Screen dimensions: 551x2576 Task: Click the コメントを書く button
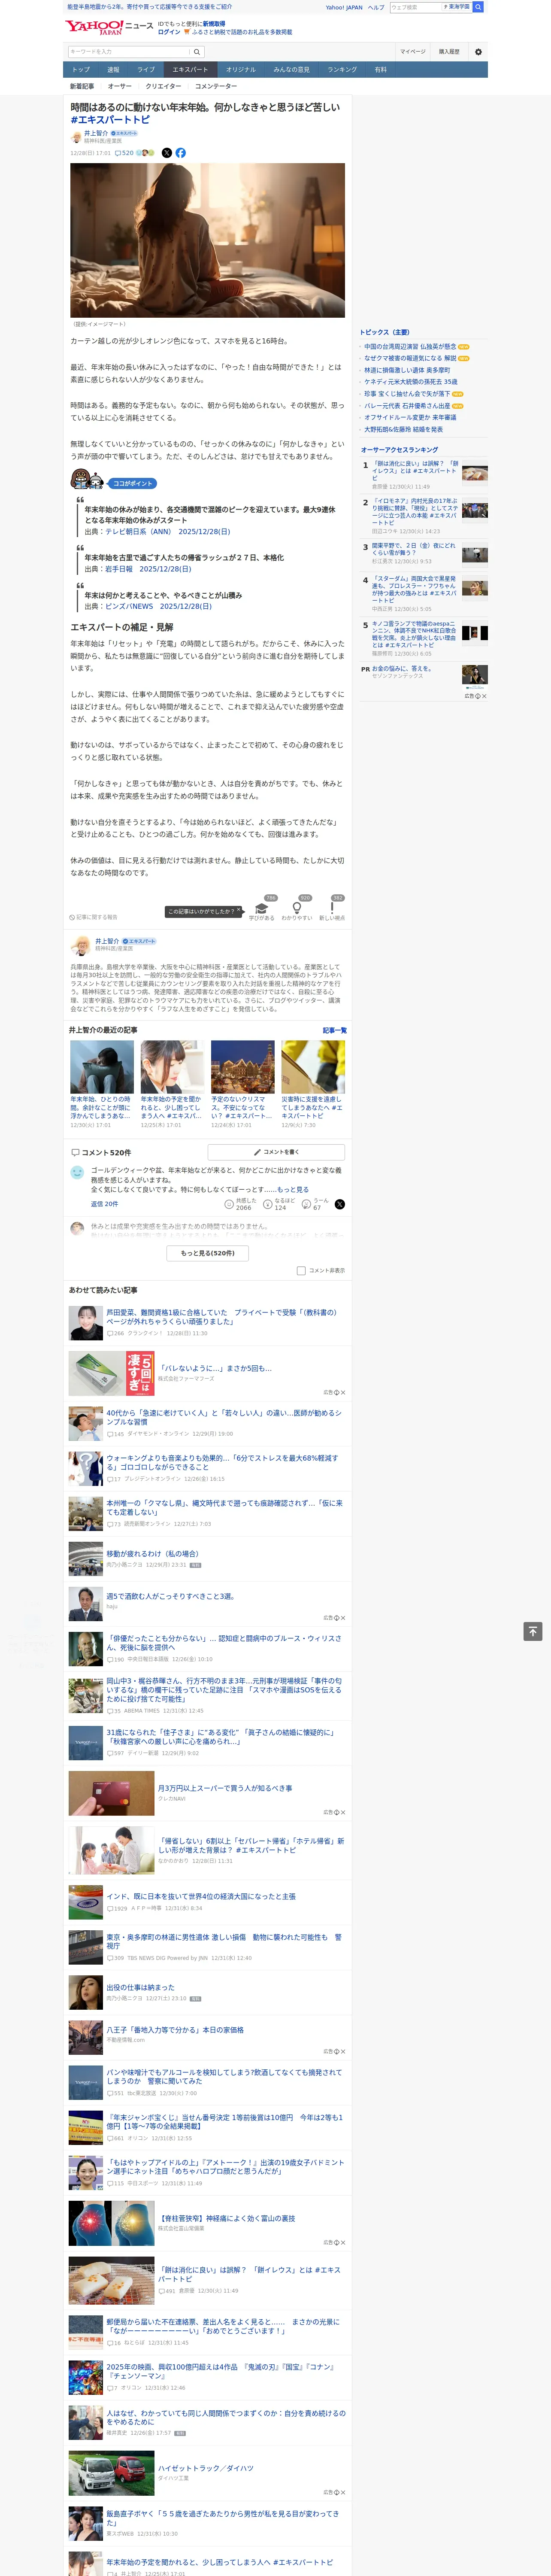point(276,1152)
